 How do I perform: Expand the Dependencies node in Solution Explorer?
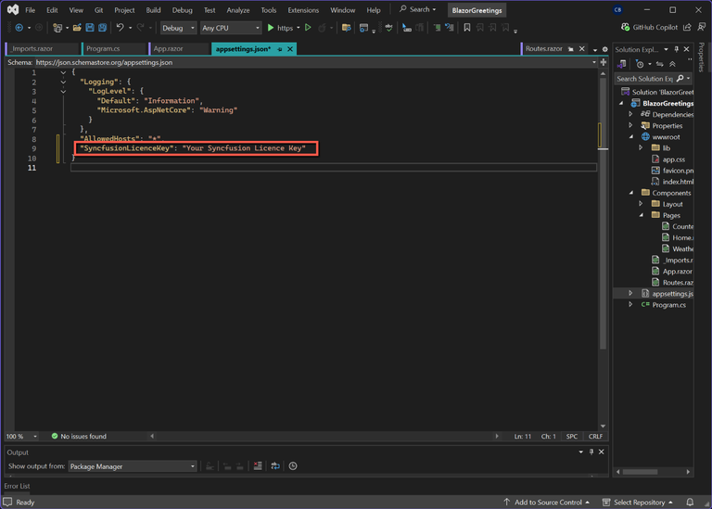[631, 115]
